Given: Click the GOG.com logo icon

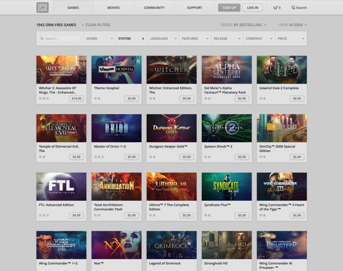Looking at the screenshot, I should (x=42, y=7).
